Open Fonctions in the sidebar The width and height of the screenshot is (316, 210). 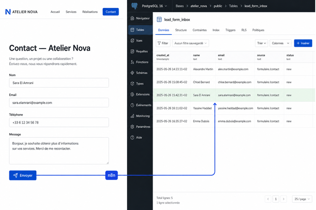[140, 62]
